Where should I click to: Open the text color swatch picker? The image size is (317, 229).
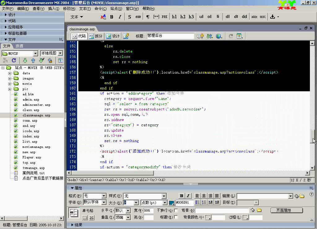coord(172,202)
